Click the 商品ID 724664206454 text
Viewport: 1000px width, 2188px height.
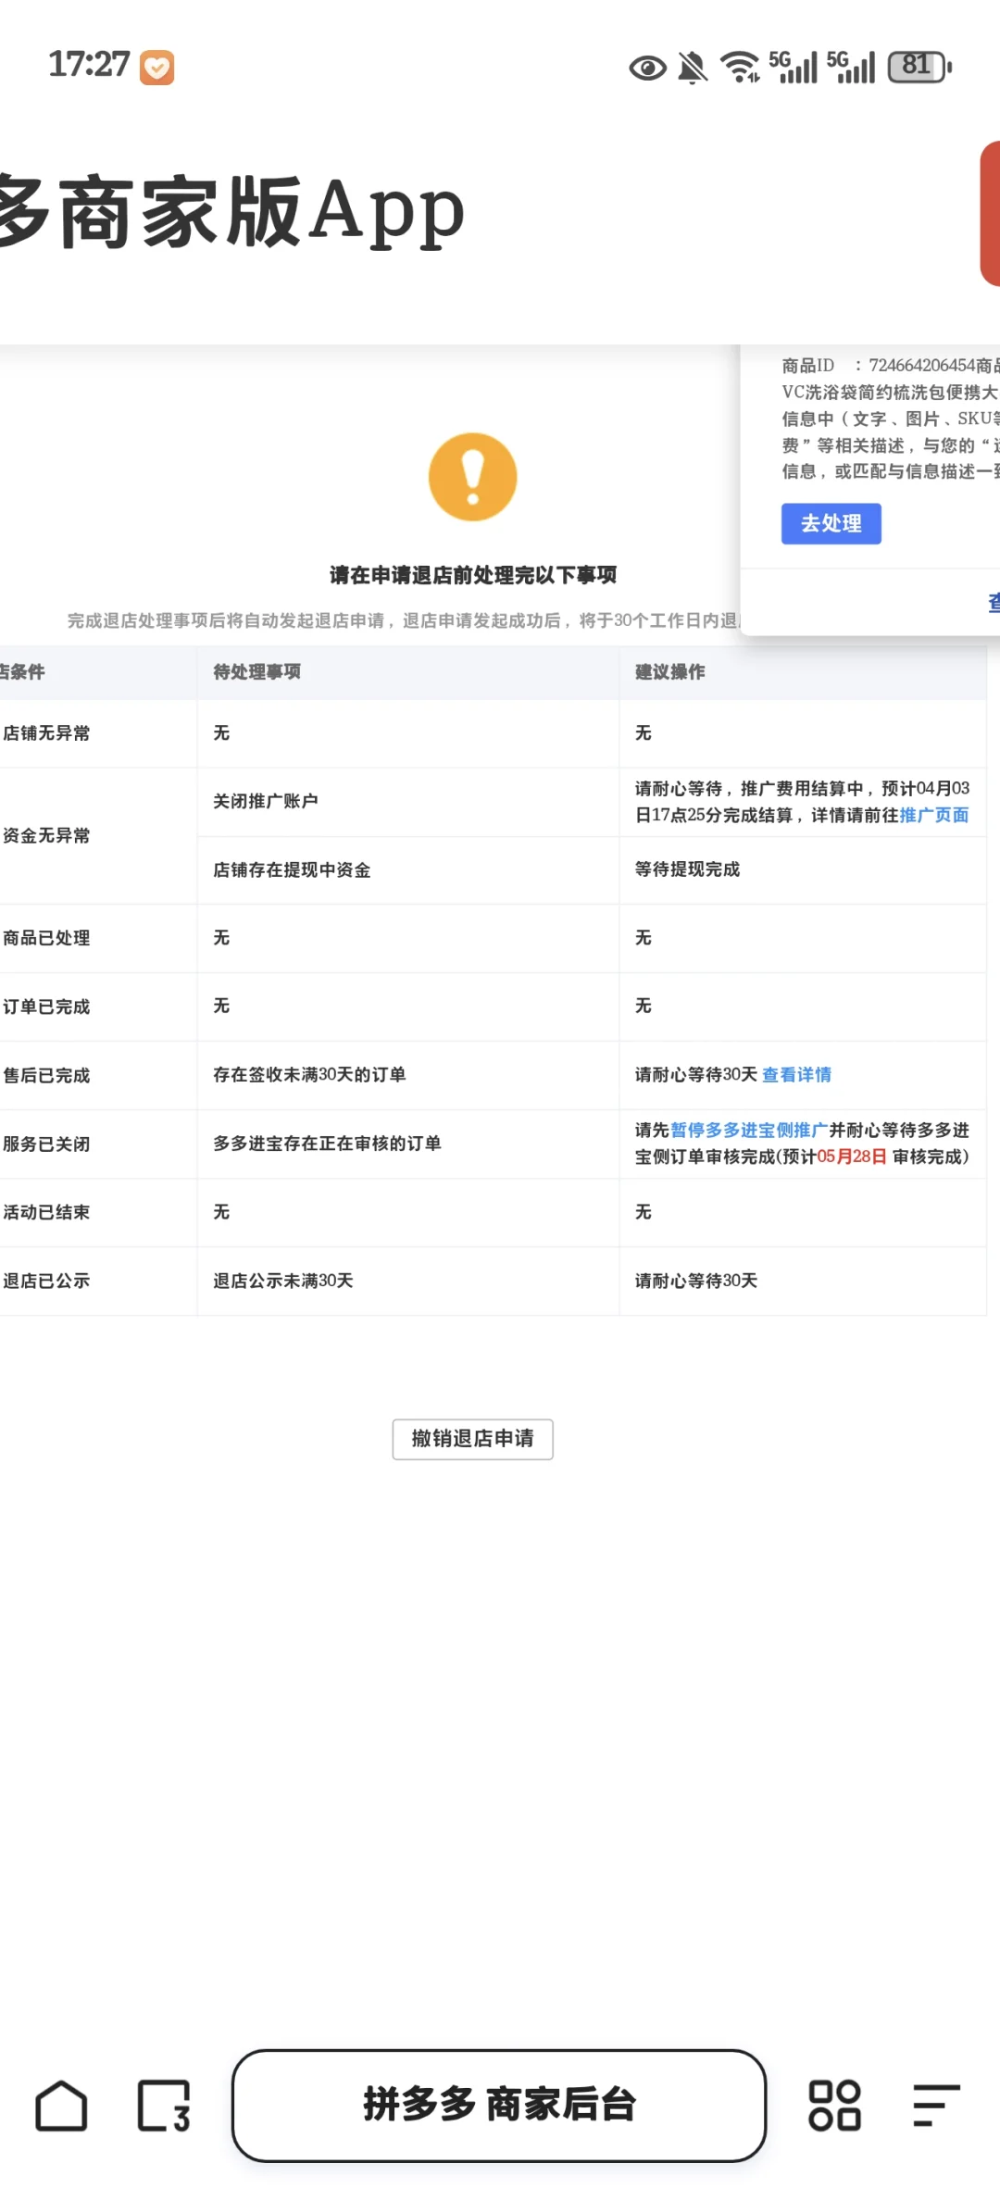click(x=878, y=365)
